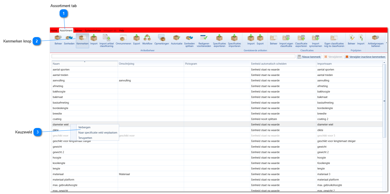Open Eigen classificaties nog te classificeren
390x194 pixels.
point(334,41)
